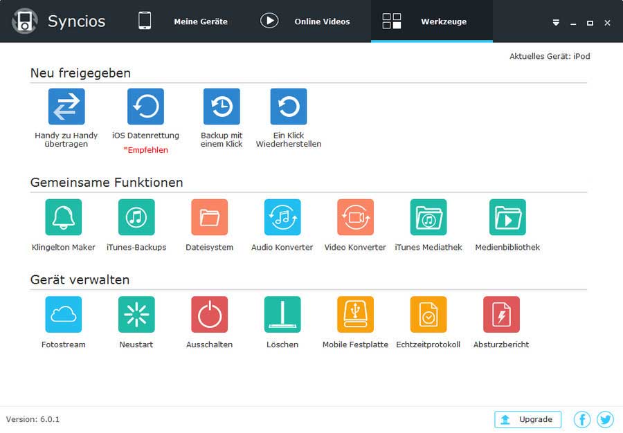Select the Löschen tool icon
The height and width of the screenshot is (433, 623).
pos(282,314)
